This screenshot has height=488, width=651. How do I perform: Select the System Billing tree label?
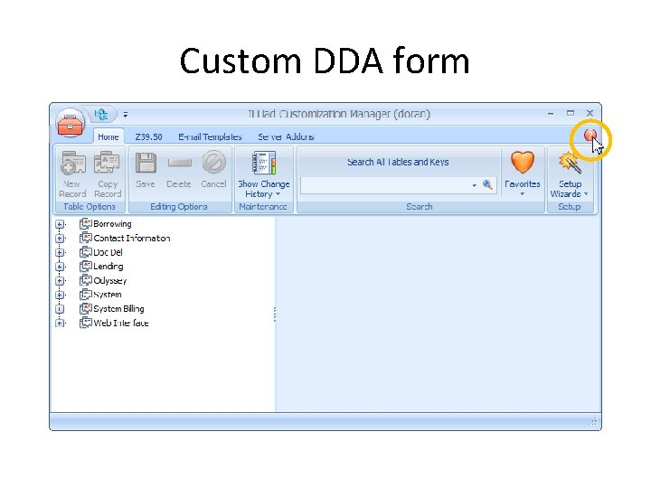118,309
